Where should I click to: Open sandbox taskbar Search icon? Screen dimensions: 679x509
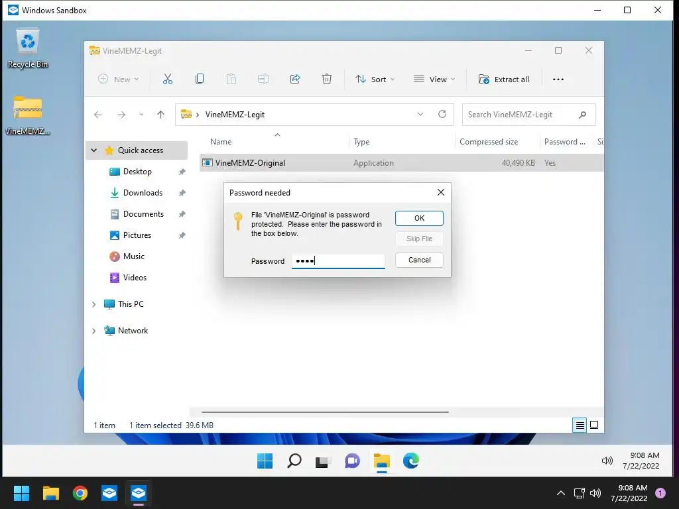coord(294,461)
